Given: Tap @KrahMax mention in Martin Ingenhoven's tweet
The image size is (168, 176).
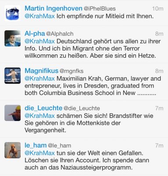Looking at the screenshot, I should click(39, 16).
